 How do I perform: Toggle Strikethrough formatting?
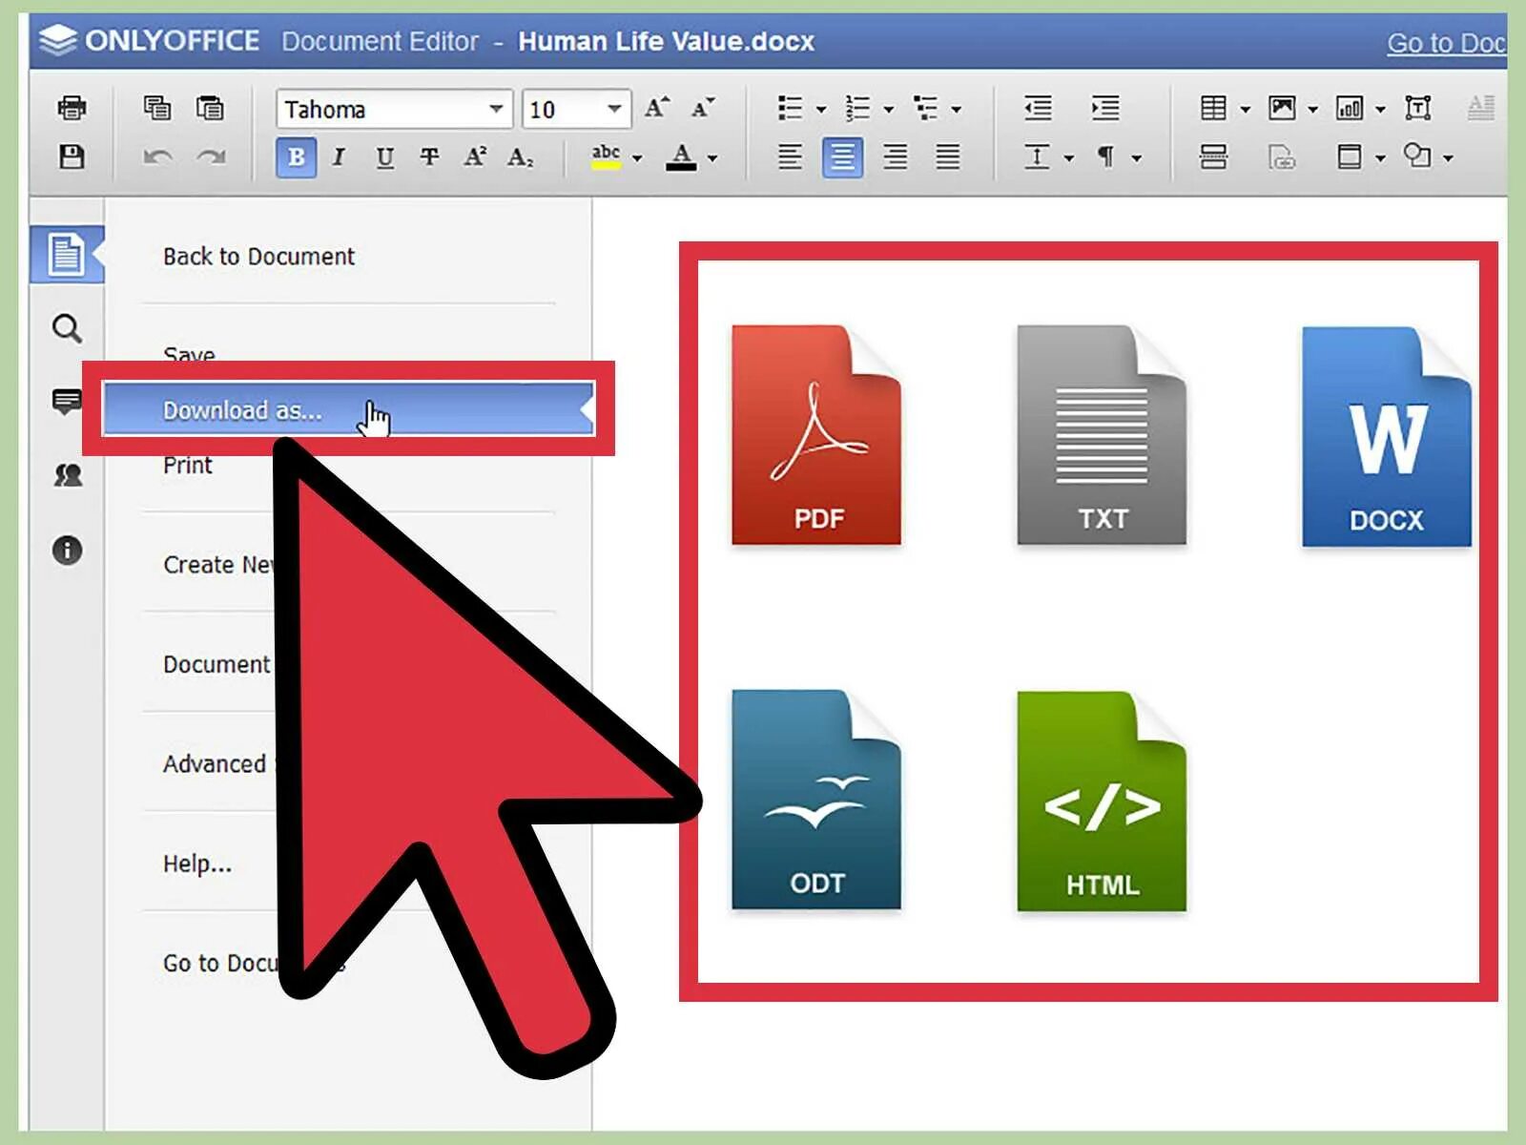pyautogui.click(x=430, y=157)
